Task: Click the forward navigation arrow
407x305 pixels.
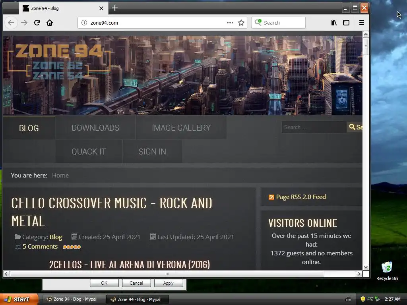Action: (x=24, y=23)
